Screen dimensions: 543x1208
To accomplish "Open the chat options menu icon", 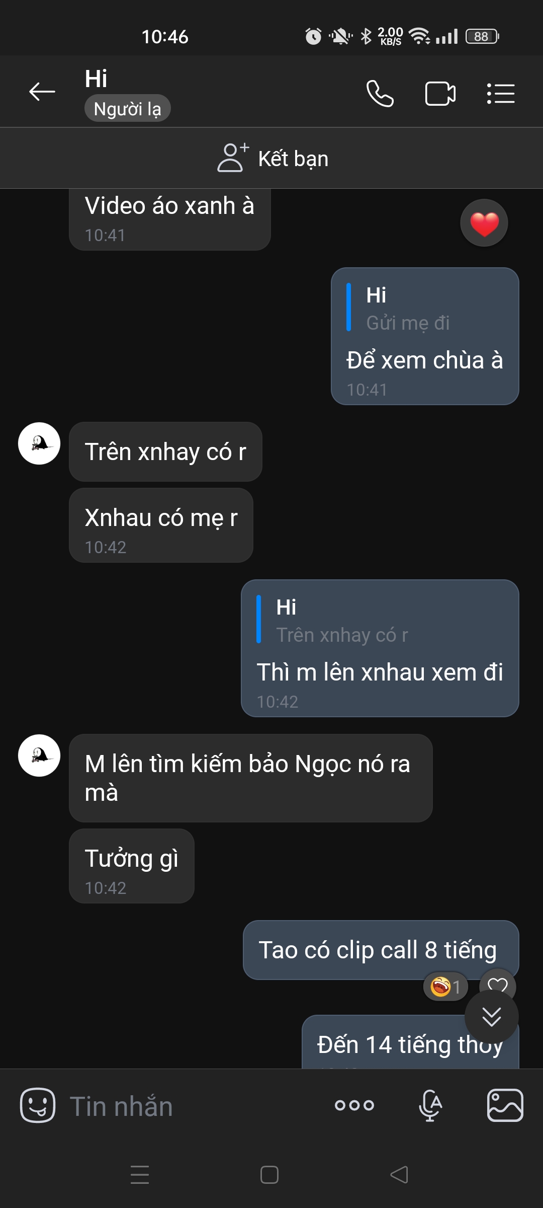I will coord(501,94).
